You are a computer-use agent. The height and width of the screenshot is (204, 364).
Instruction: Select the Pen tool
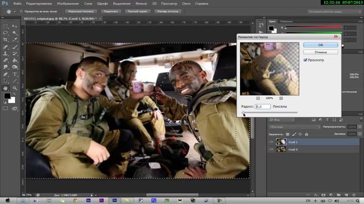coord(5,74)
